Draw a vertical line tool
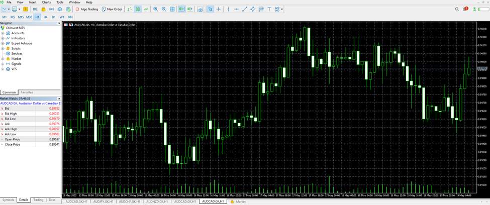 [x=229, y=9]
